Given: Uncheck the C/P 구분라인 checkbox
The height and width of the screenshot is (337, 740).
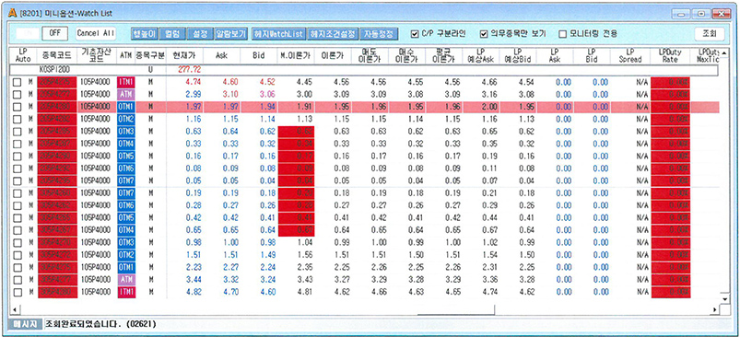Looking at the screenshot, I should 415,34.
